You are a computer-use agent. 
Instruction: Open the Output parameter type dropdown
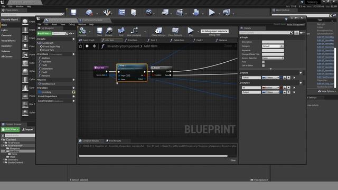(270, 92)
